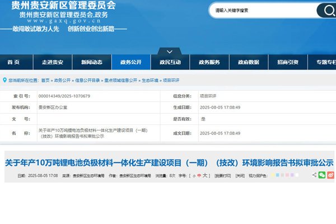Image resolution: width=336 pixels, height=224 pixels.
Task: Click 信息分类 value 项目环评
Action: (208, 96)
